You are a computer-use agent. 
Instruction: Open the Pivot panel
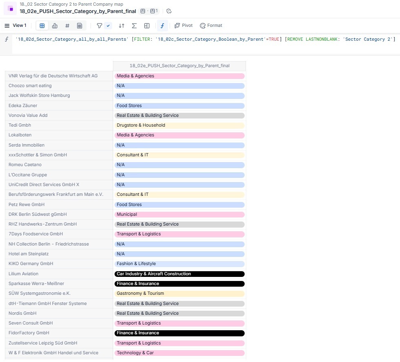click(x=183, y=26)
